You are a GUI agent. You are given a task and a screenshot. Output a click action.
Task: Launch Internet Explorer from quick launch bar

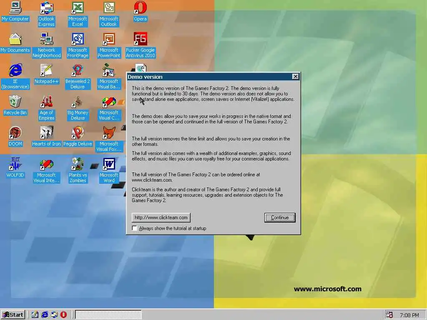pos(45,315)
